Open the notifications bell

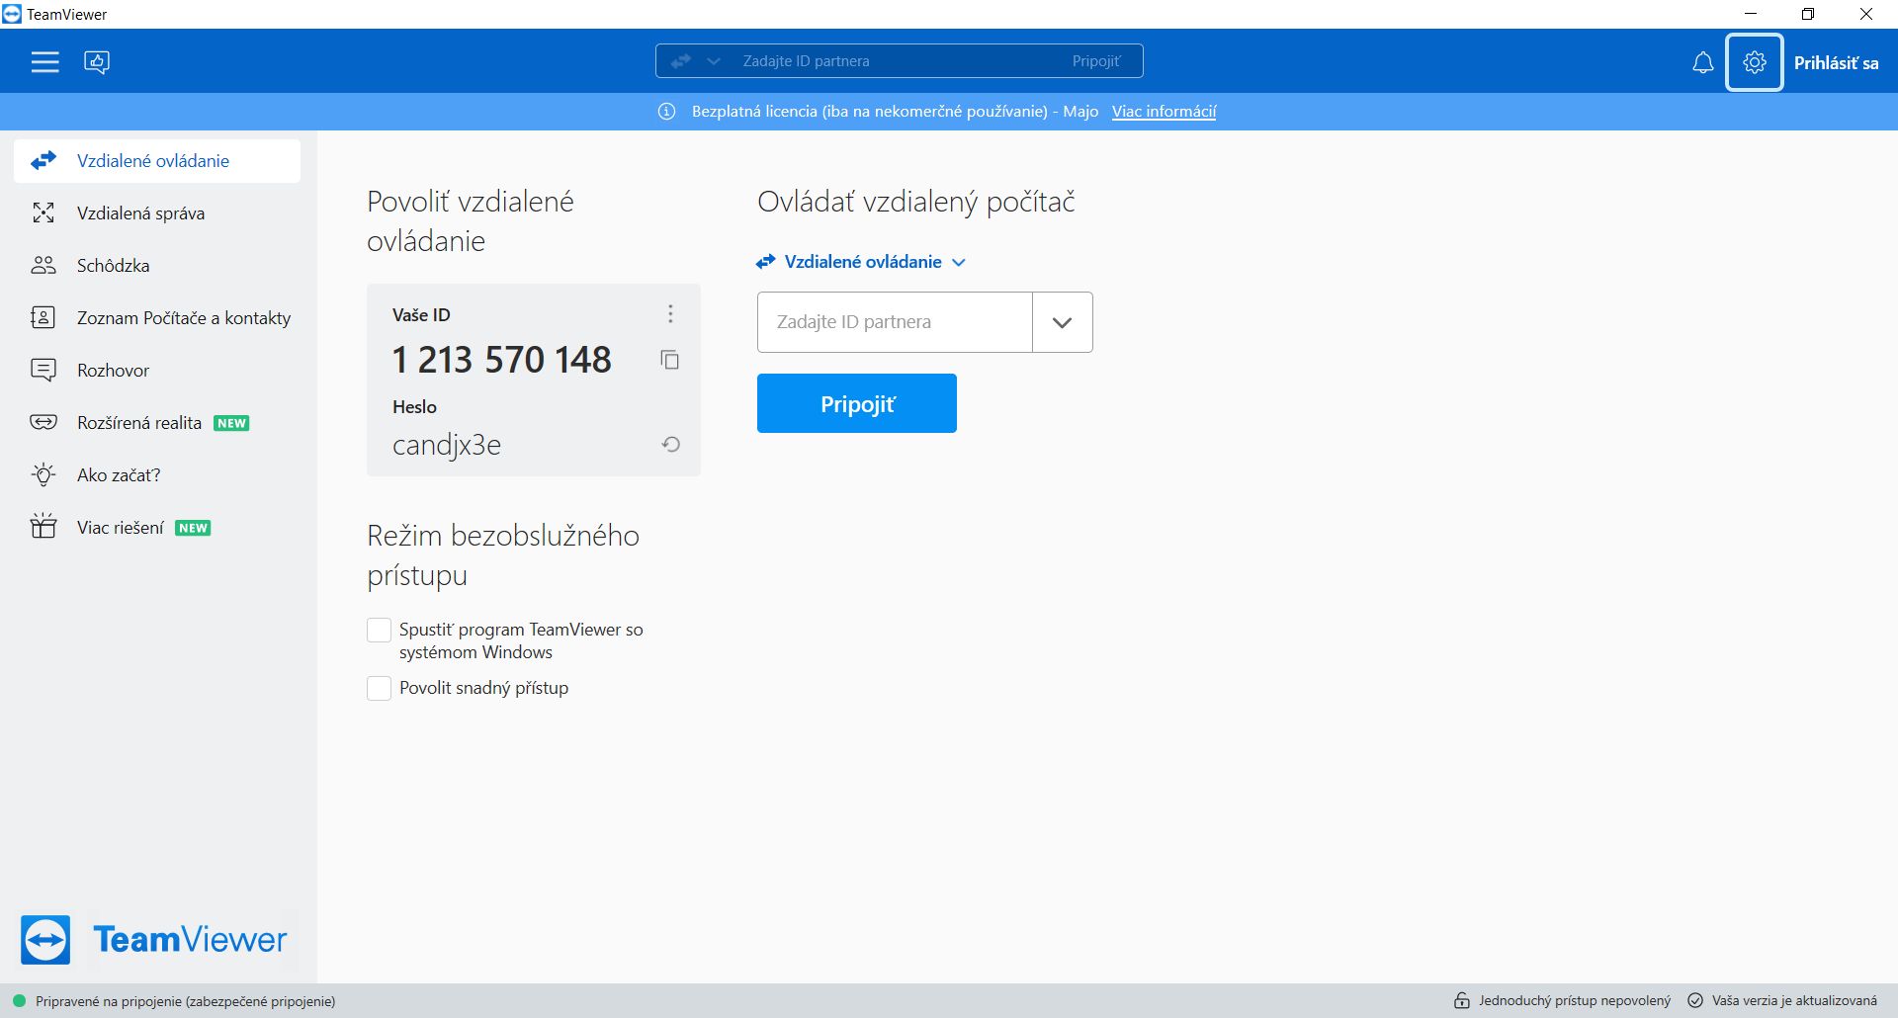[1702, 62]
